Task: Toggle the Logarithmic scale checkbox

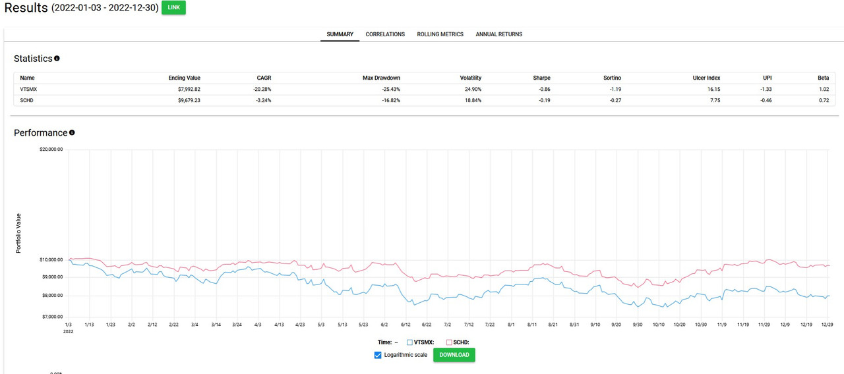Action: click(x=378, y=355)
